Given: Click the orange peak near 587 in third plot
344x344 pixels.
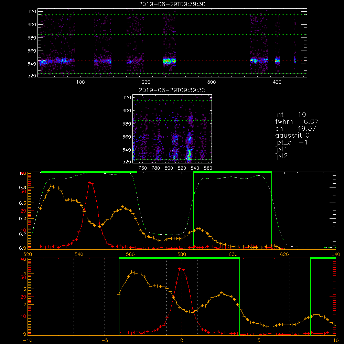Looking at the screenshot, I should pos(198,229).
